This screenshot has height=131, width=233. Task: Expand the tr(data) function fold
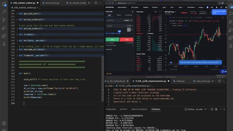point(17,35)
